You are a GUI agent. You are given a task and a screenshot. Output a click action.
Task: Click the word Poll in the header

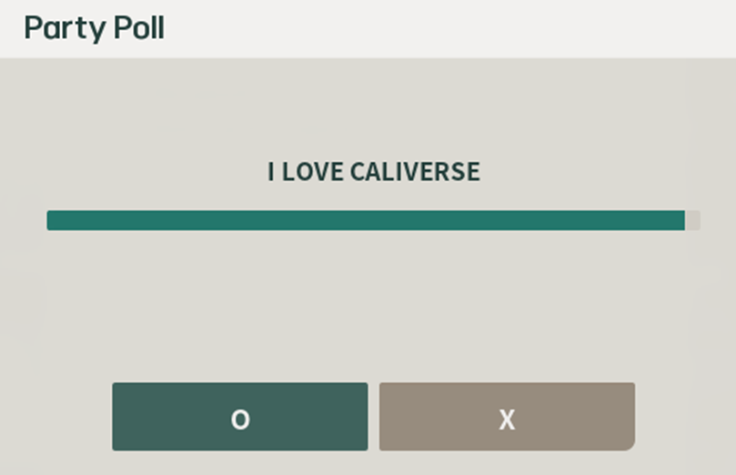pos(138,28)
